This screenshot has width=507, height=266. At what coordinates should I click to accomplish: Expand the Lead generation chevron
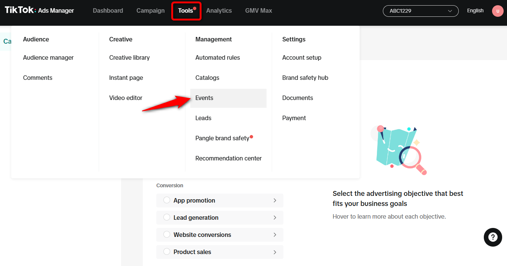click(275, 218)
